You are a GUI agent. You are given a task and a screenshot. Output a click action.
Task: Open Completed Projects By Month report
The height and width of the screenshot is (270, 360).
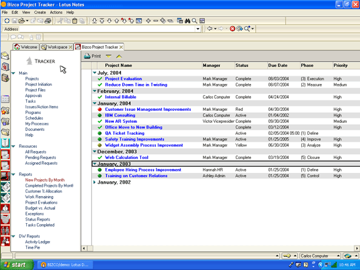[49, 185]
